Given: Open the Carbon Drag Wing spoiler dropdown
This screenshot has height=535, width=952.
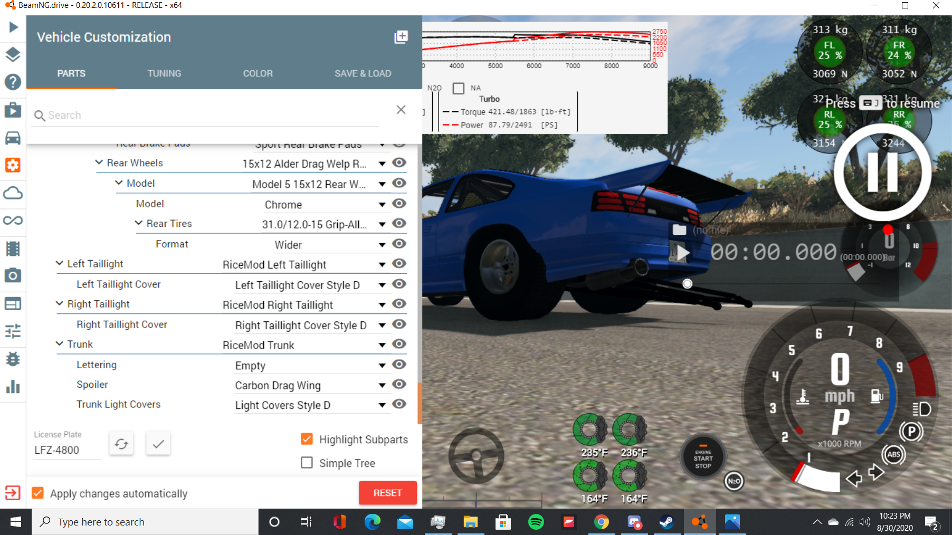Looking at the screenshot, I should point(312,386).
